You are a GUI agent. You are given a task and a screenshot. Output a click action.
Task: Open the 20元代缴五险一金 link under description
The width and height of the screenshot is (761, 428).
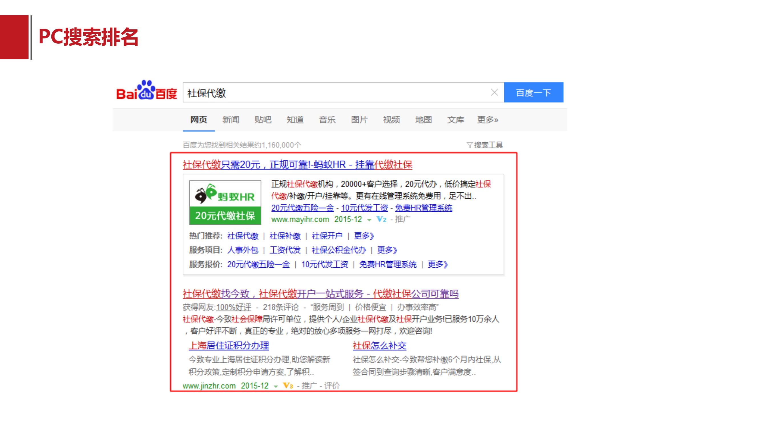click(x=302, y=208)
